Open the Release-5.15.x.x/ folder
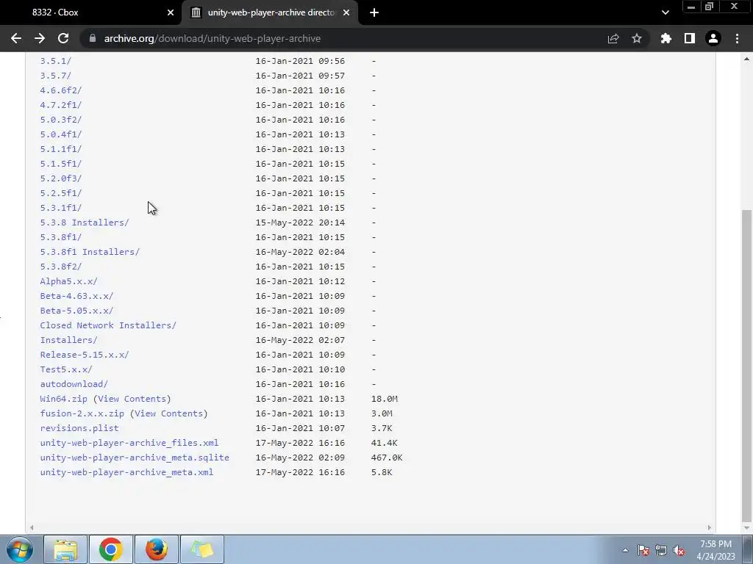753x564 pixels. 85,355
